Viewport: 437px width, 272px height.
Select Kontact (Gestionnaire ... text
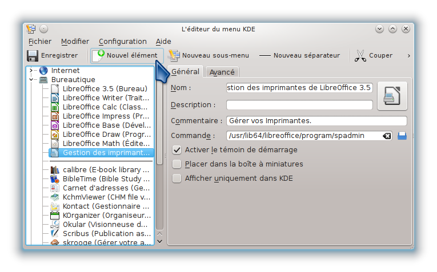tap(106, 206)
